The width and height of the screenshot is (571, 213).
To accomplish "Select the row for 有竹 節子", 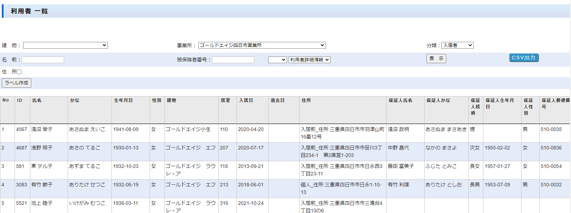I will coord(42,185).
